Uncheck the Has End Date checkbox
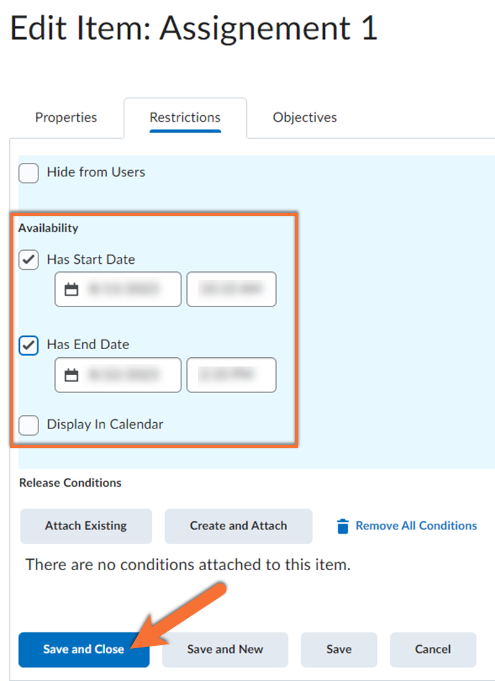The width and height of the screenshot is (495, 681). pyautogui.click(x=29, y=345)
